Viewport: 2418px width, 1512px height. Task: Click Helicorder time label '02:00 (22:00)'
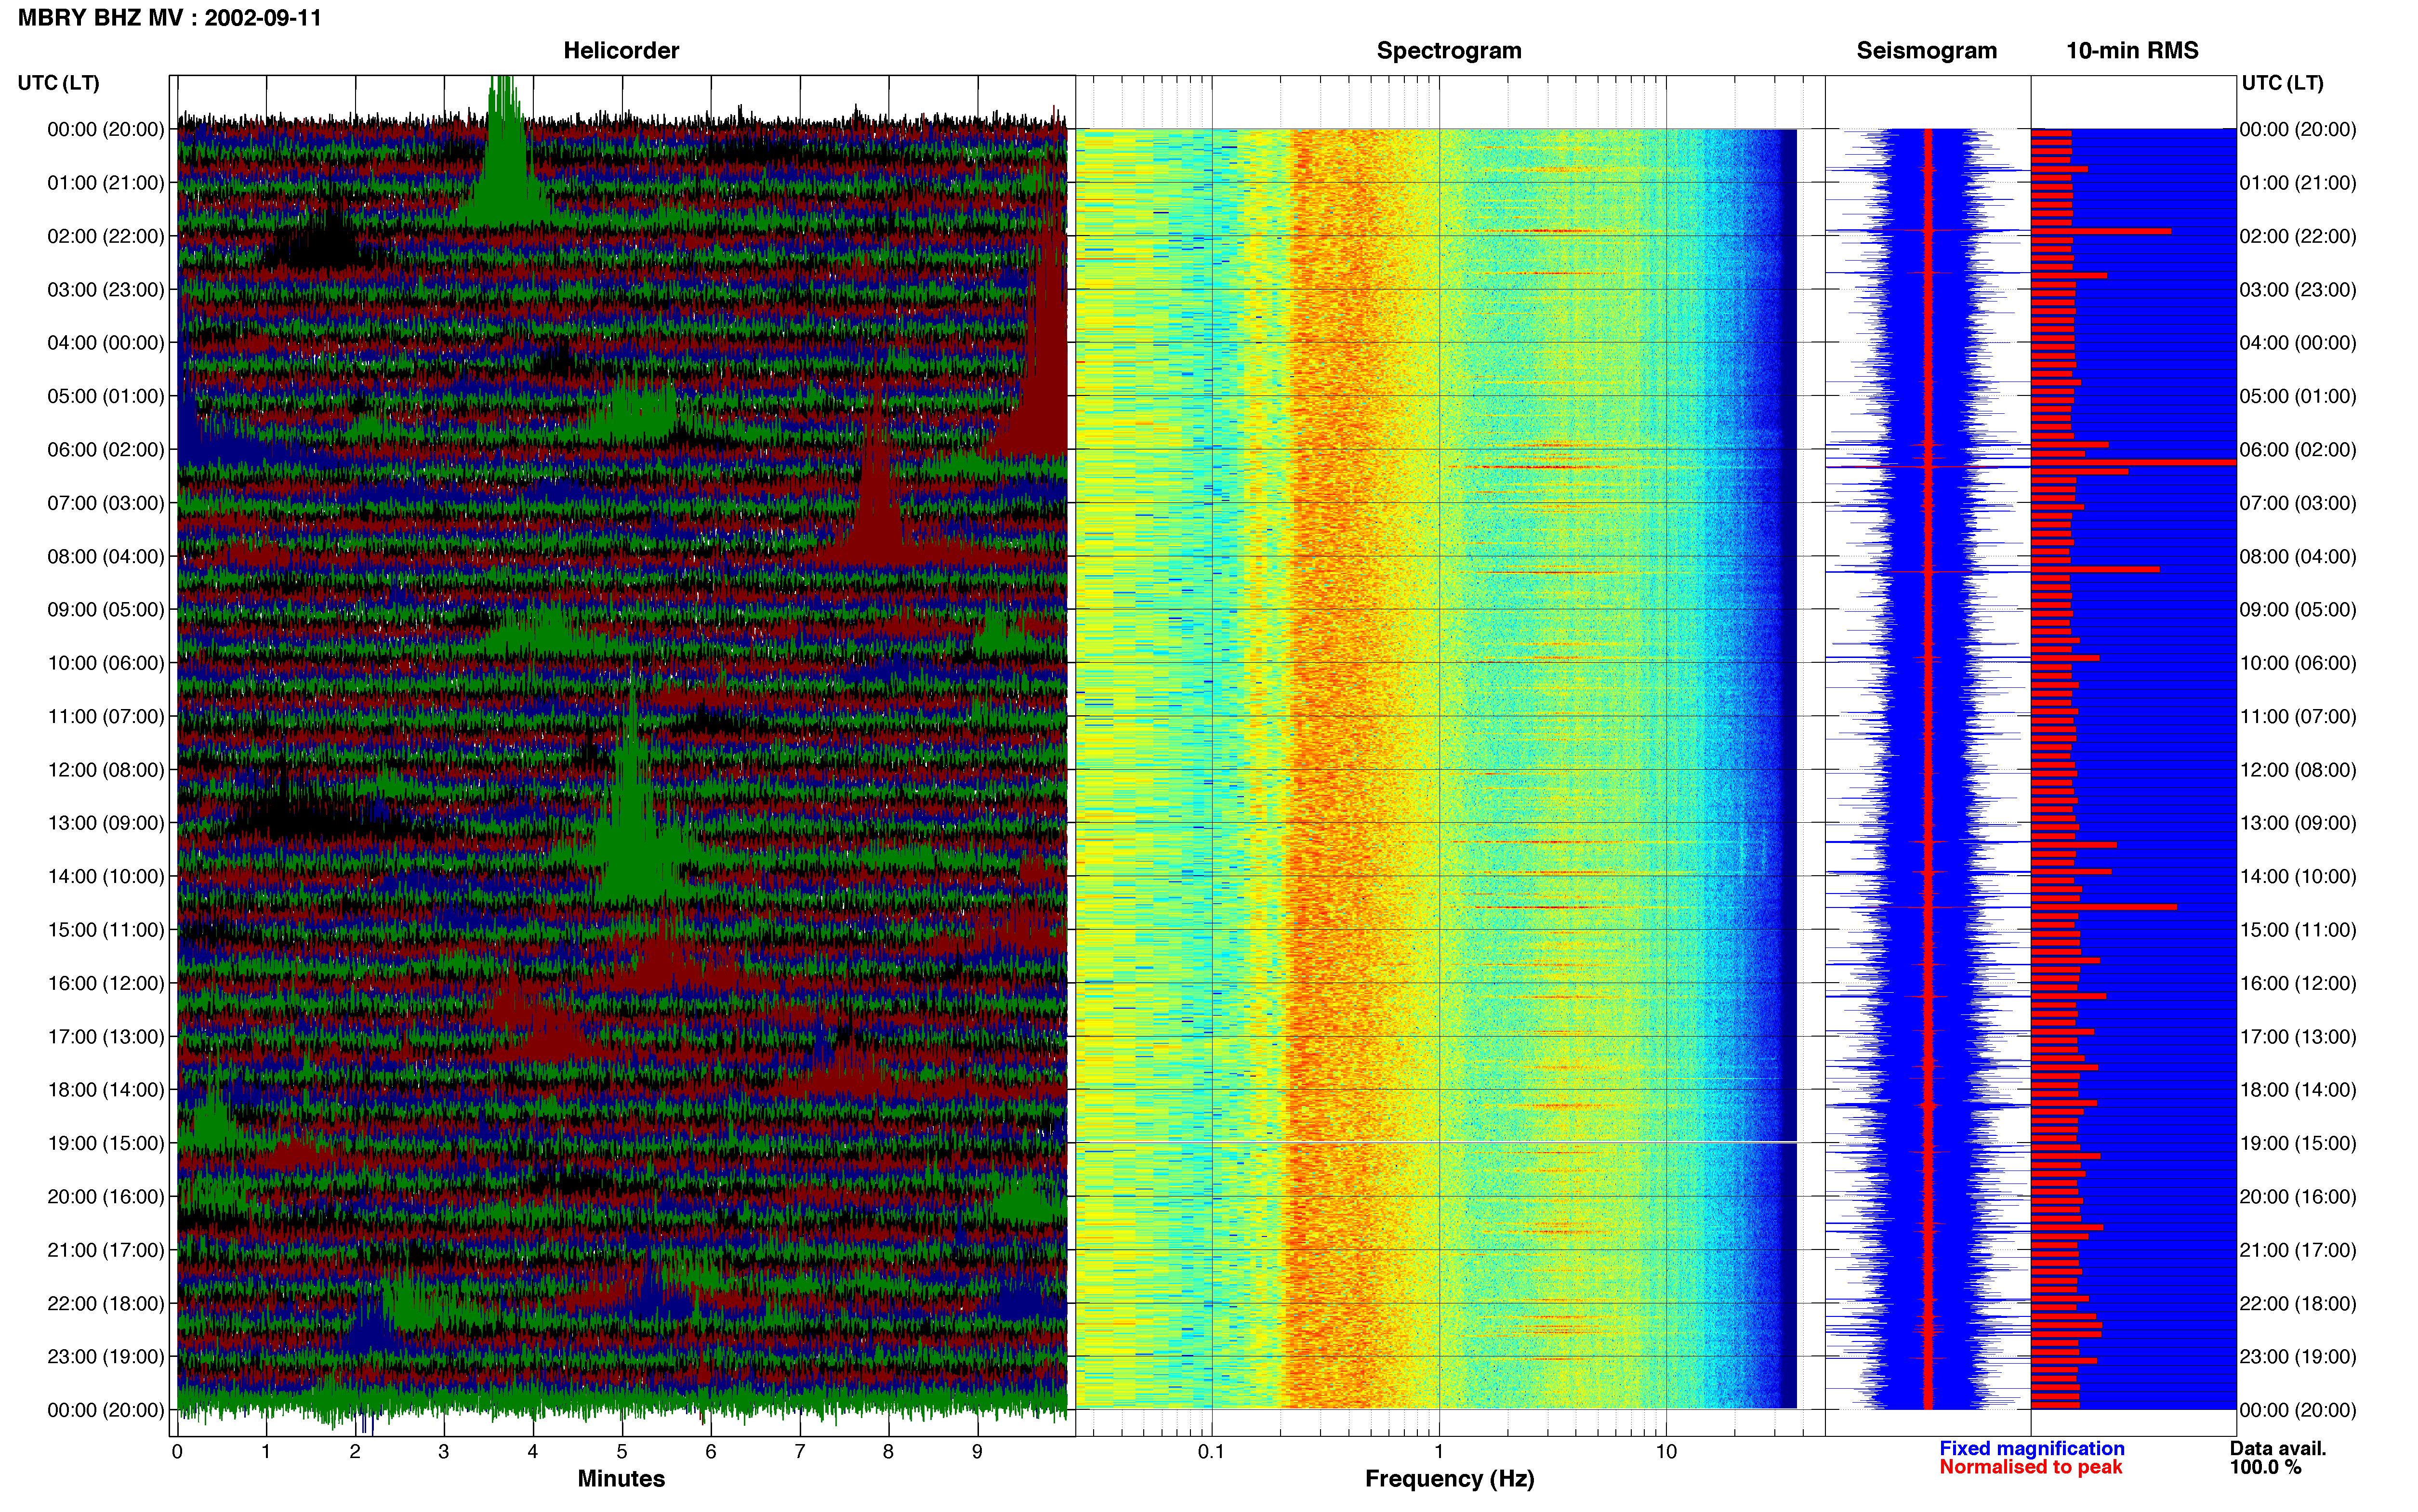[106, 236]
